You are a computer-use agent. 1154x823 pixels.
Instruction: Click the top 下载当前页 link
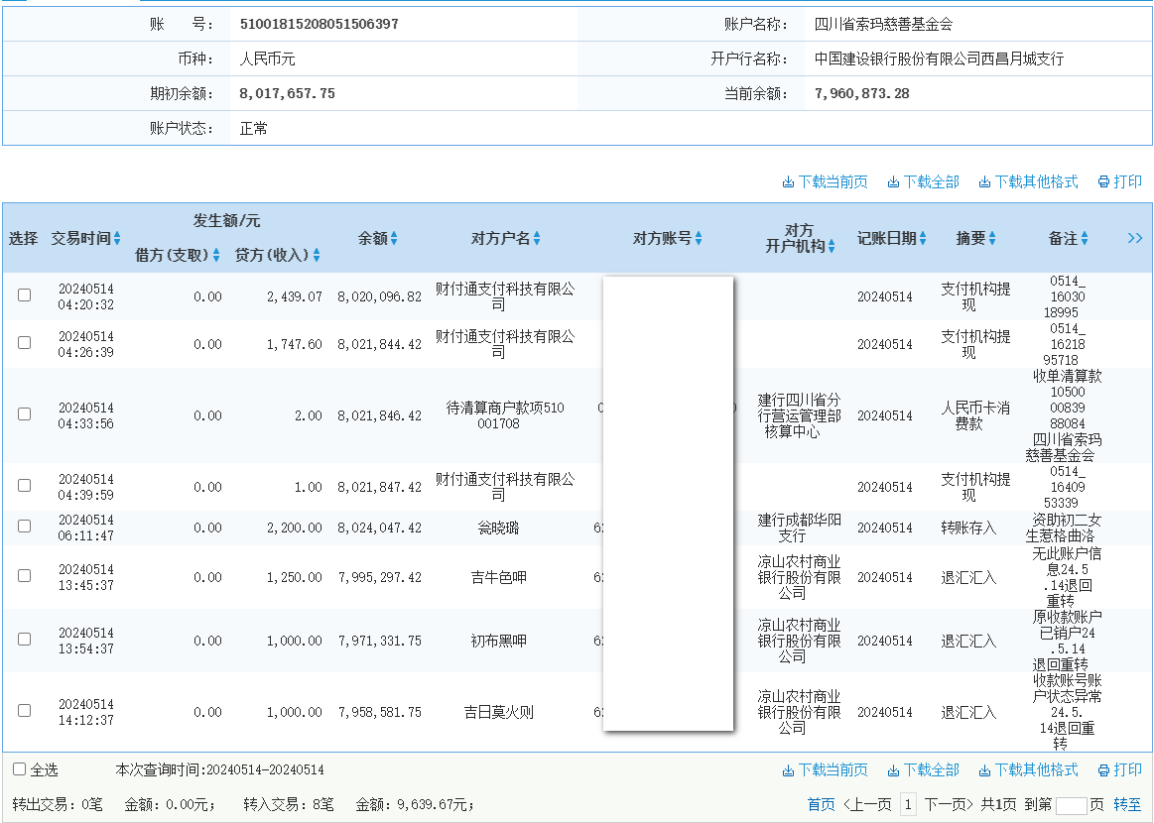pos(833,181)
